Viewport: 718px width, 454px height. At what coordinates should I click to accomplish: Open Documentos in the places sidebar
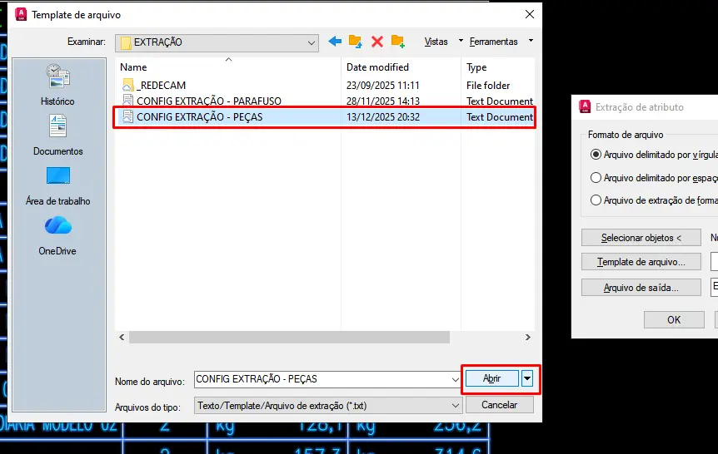pos(57,135)
